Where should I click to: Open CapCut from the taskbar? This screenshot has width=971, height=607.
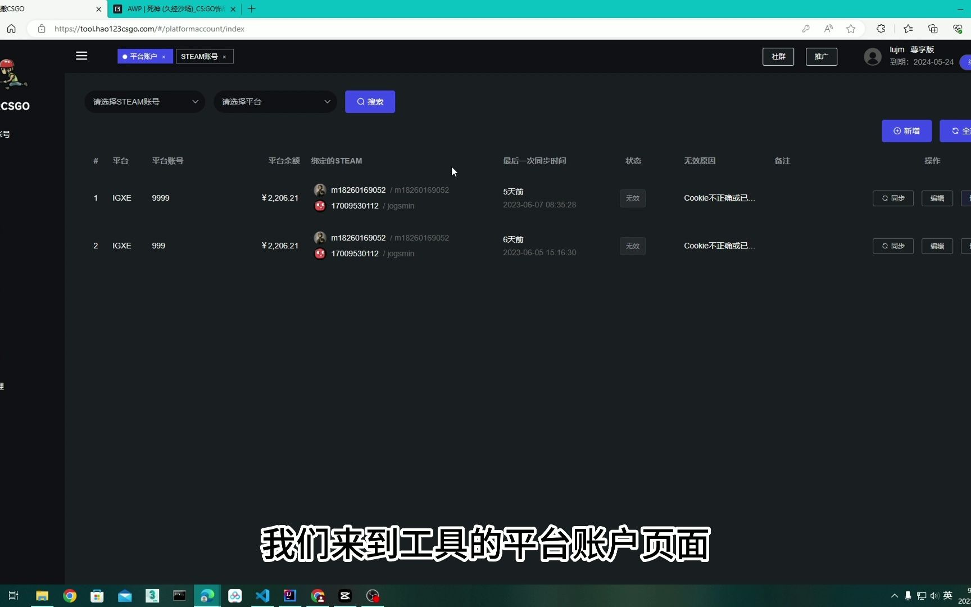[x=345, y=596]
